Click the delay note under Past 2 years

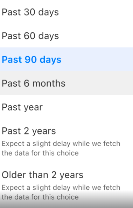(x=61, y=148)
